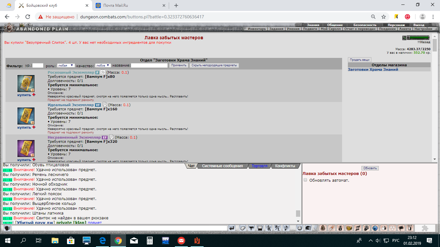Click the EXIT door icon
The width and height of the screenshot is (440, 247).
[410, 228]
